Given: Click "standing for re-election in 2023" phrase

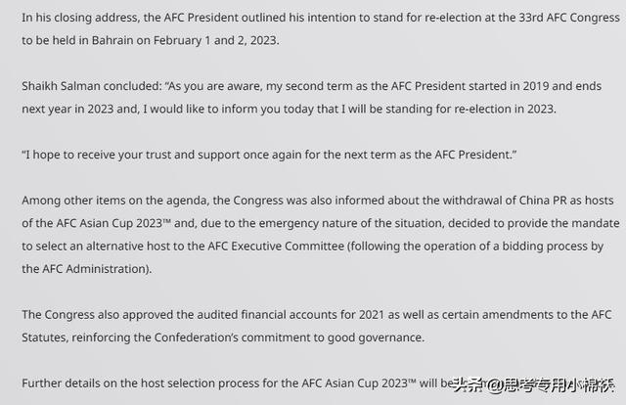Looking at the screenshot, I should click(460, 109).
